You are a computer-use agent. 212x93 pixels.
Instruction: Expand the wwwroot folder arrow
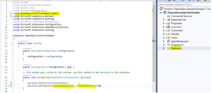pos(164,27)
